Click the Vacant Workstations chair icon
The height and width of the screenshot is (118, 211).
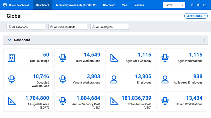(x=63, y=79)
